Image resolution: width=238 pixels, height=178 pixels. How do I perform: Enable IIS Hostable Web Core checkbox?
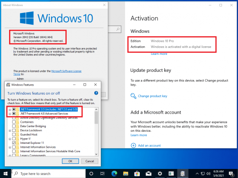click(x=14, y=151)
